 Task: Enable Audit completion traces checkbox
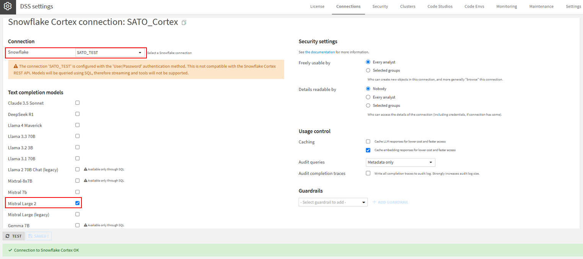coord(368,173)
